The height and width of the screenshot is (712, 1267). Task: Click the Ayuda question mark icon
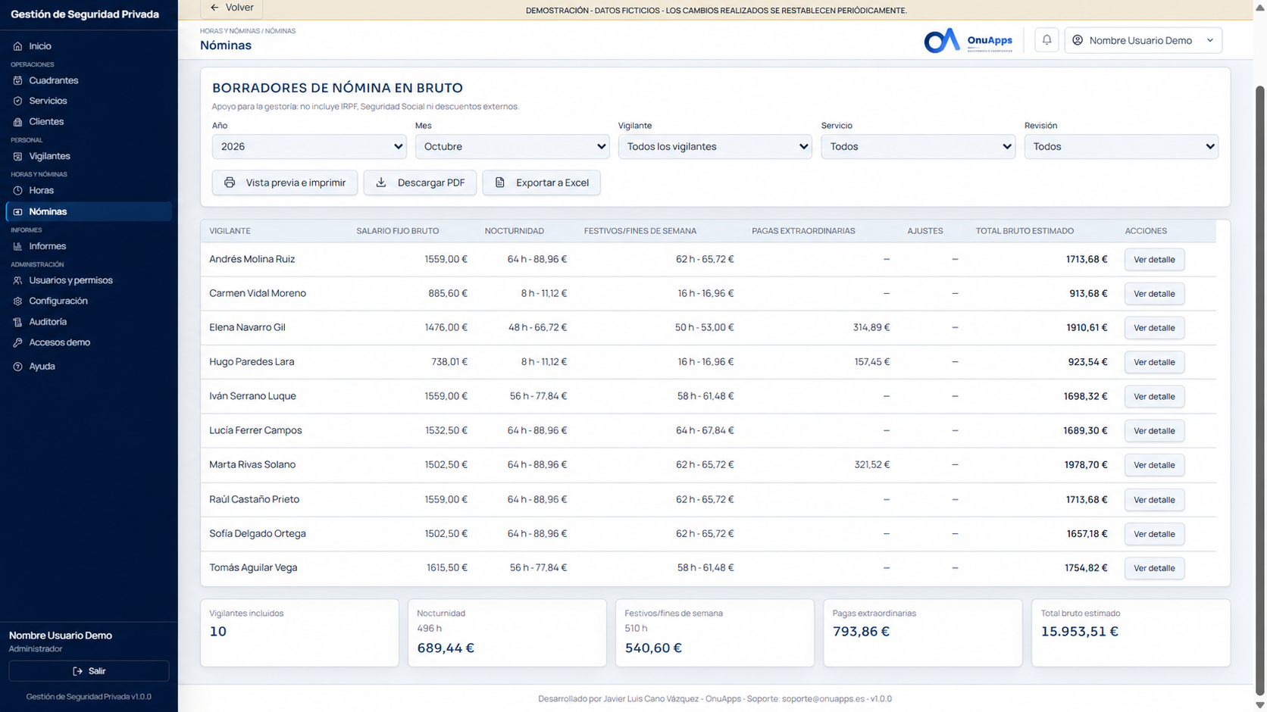(x=17, y=367)
